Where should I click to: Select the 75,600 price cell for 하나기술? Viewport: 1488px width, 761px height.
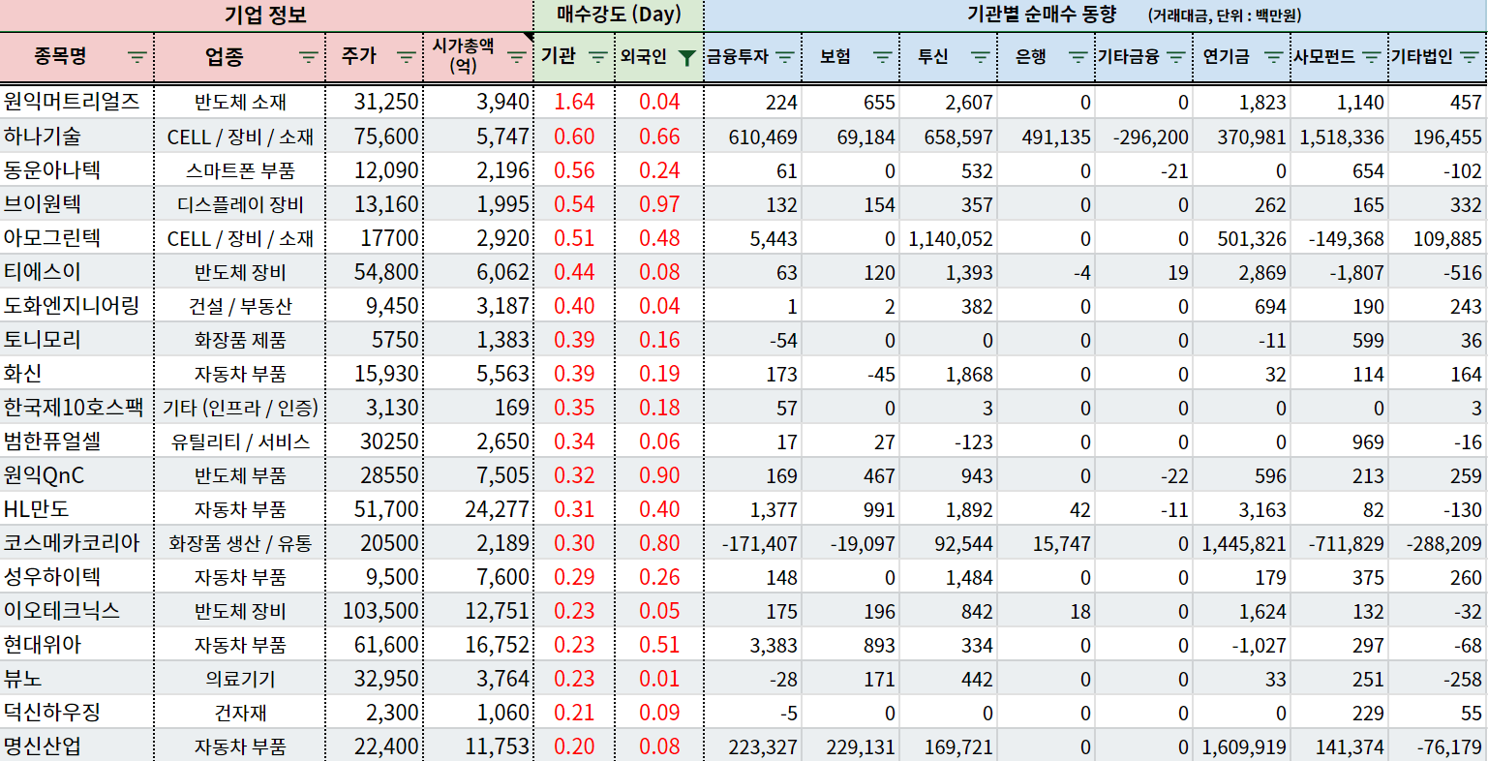(x=374, y=137)
